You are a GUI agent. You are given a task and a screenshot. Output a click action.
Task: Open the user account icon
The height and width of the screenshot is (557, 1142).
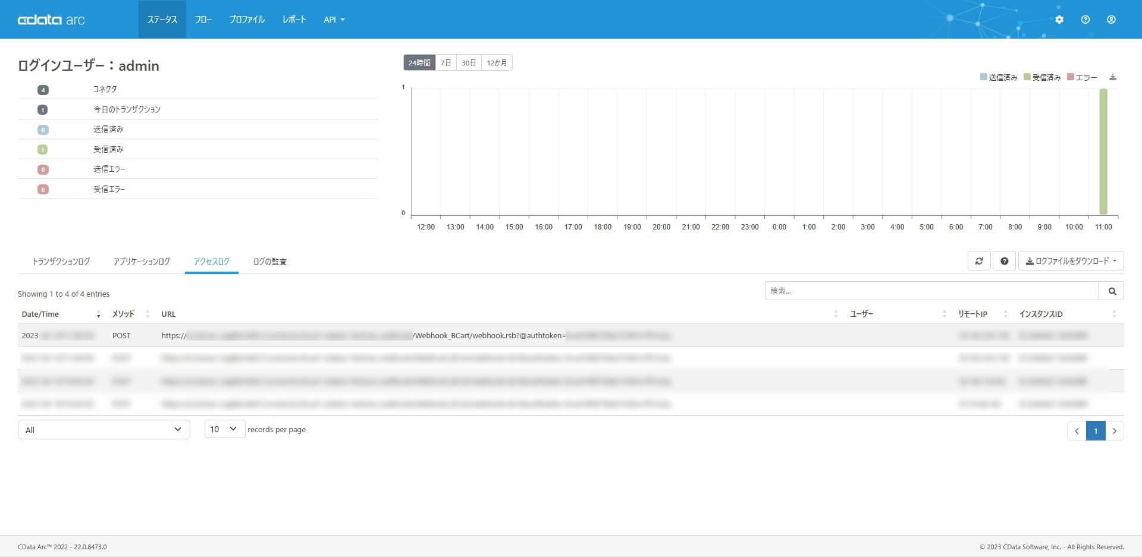point(1111,20)
